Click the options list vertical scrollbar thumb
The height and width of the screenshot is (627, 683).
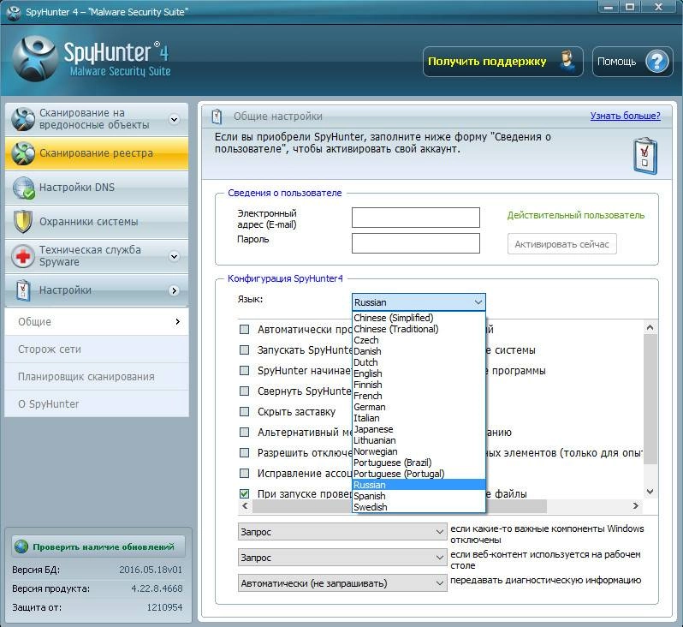[x=650, y=399]
